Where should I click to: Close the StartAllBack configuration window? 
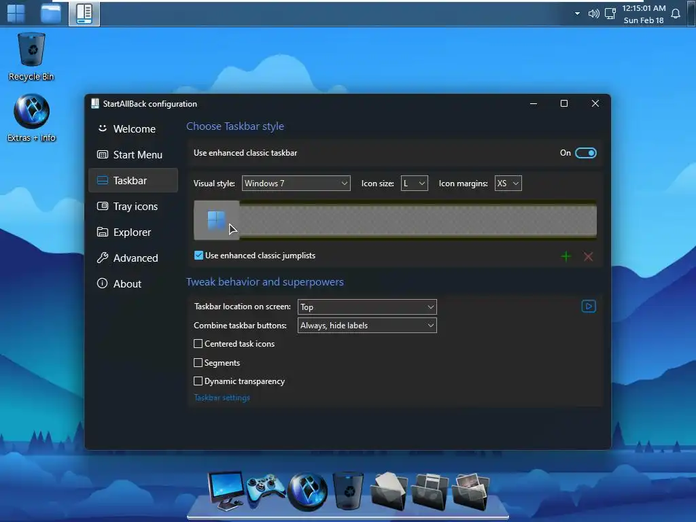[x=595, y=103]
